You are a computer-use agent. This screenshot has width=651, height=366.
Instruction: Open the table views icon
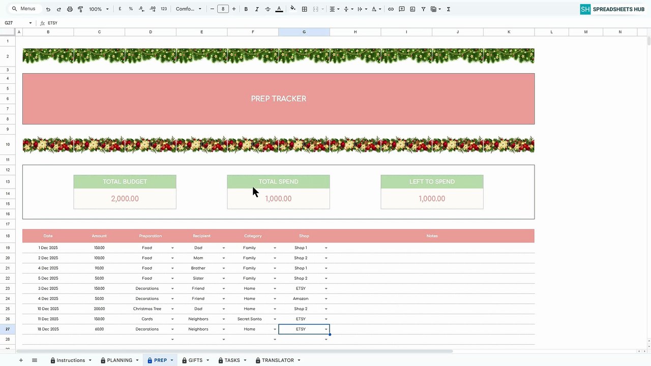[x=435, y=9]
